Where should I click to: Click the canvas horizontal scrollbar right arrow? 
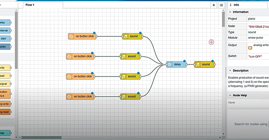(x=220, y=137)
